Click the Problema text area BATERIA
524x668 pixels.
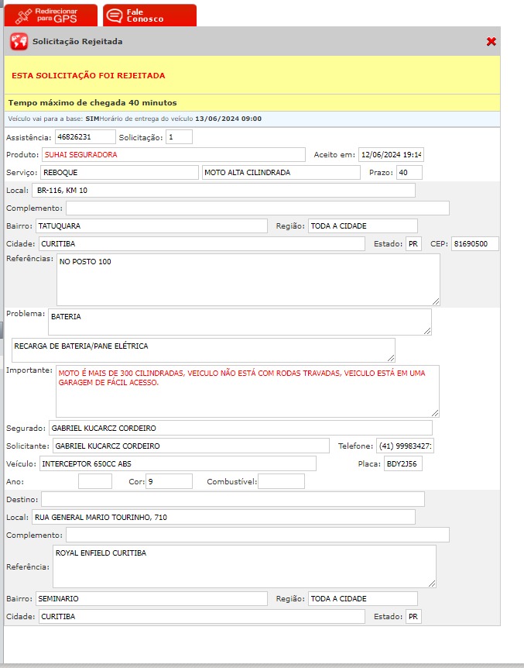pyautogui.click(x=240, y=322)
